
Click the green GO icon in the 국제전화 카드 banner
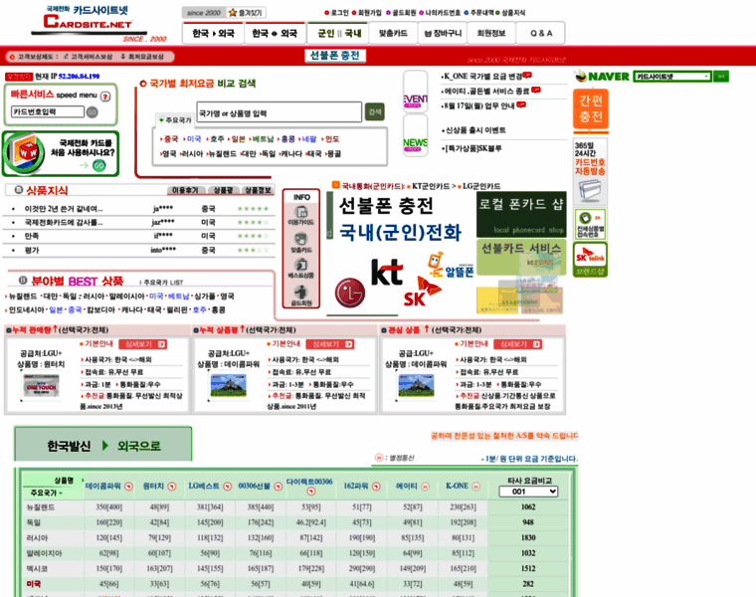tap(98, 165)
